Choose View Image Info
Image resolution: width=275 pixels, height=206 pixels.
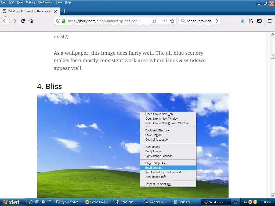coord(168,177)
